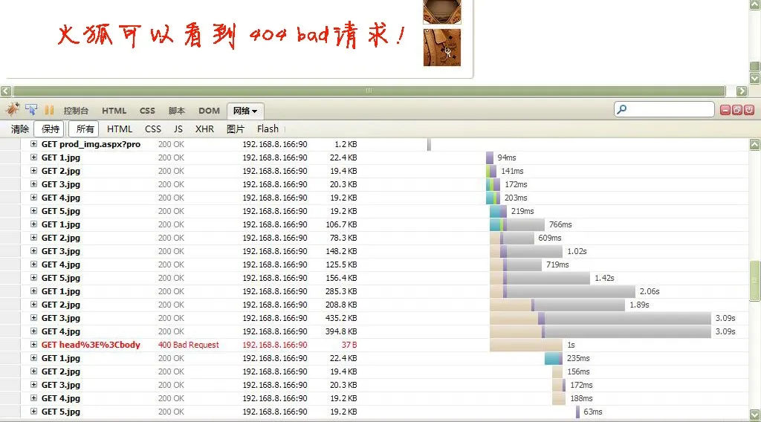Click the down arrow of the network list scrollbar

[755, 415]
